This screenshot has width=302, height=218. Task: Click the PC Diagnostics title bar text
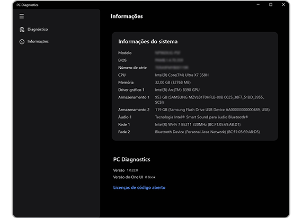28,5
